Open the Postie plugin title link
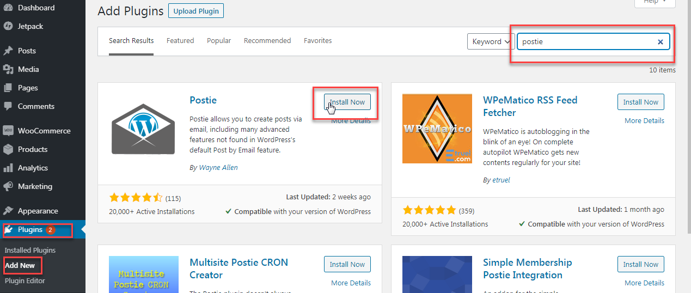Image resolution: width=691 pixels, height=293 pixels. tap(203, 100)
